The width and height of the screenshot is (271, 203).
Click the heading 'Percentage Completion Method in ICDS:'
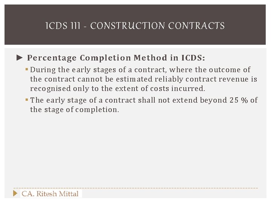[x=116, y=58]
